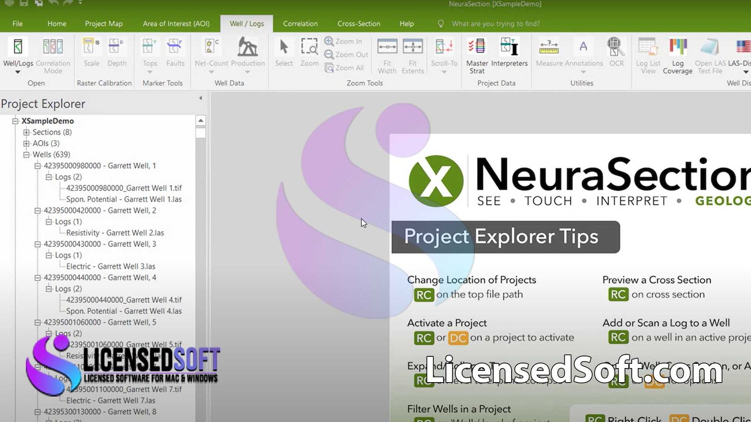This screenshot has width=751, height=422.
Task: Collapse the Wells (639) node
Action: (26, 155)
